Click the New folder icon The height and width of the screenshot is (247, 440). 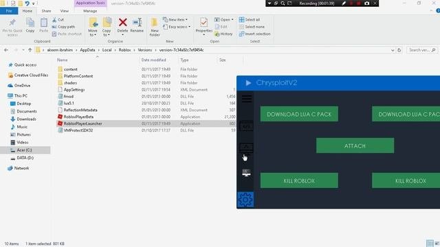click(x=154, y=23)
